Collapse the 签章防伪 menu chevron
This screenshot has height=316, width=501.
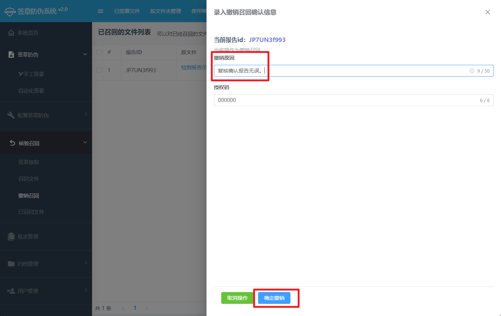point(85,55)
